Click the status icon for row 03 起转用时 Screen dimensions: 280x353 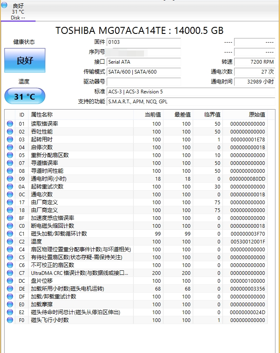click(x=10, y=139)
